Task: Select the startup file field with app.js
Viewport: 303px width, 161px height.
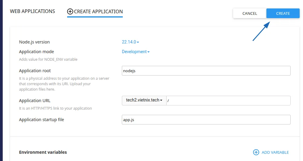Action: 206,120
